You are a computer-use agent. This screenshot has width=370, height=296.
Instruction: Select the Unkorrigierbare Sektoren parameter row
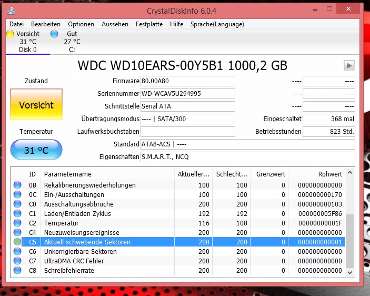(178, 251)
